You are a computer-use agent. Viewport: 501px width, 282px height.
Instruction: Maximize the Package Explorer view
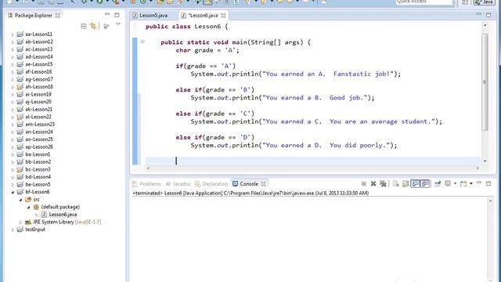coord(117,15)
